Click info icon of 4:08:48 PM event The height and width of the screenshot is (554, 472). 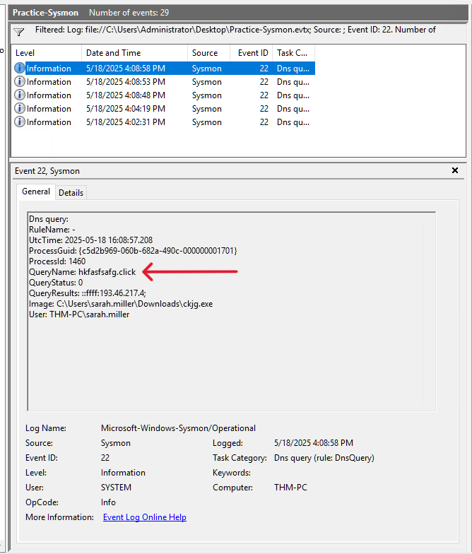coord(20,95)
